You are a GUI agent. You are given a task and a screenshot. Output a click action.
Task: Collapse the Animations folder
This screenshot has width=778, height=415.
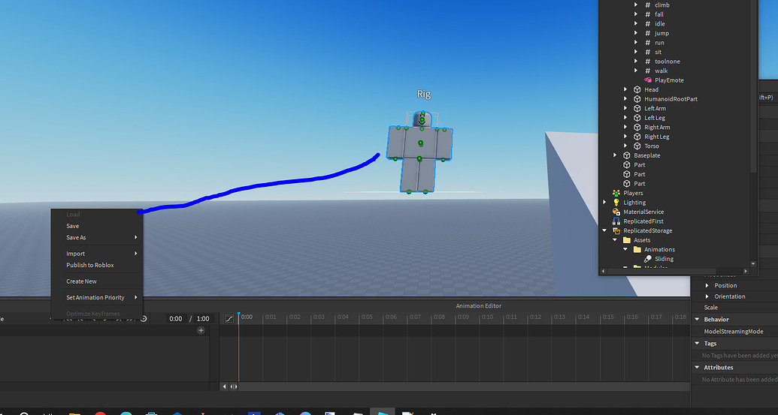[625, 250]
